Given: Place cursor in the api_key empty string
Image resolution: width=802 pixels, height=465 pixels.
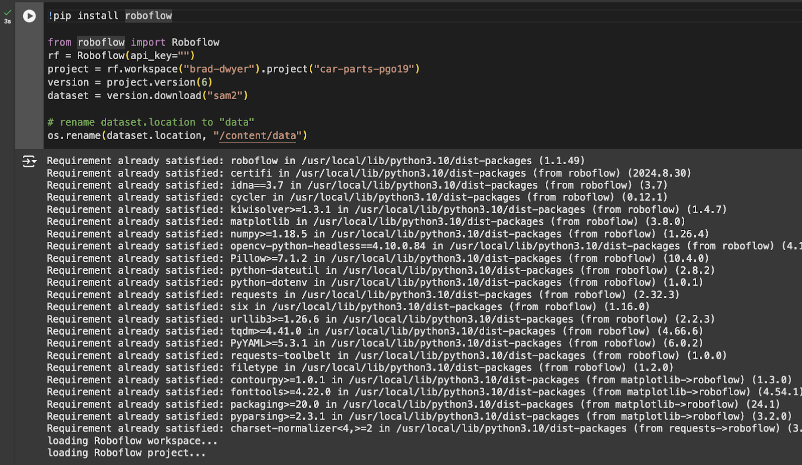Looking at the screenshot, I should (x=183, y=56).
